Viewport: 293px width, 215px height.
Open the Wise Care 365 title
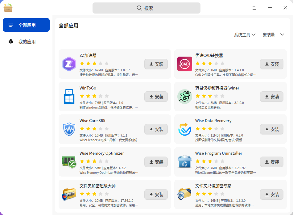tap(92, 121)
